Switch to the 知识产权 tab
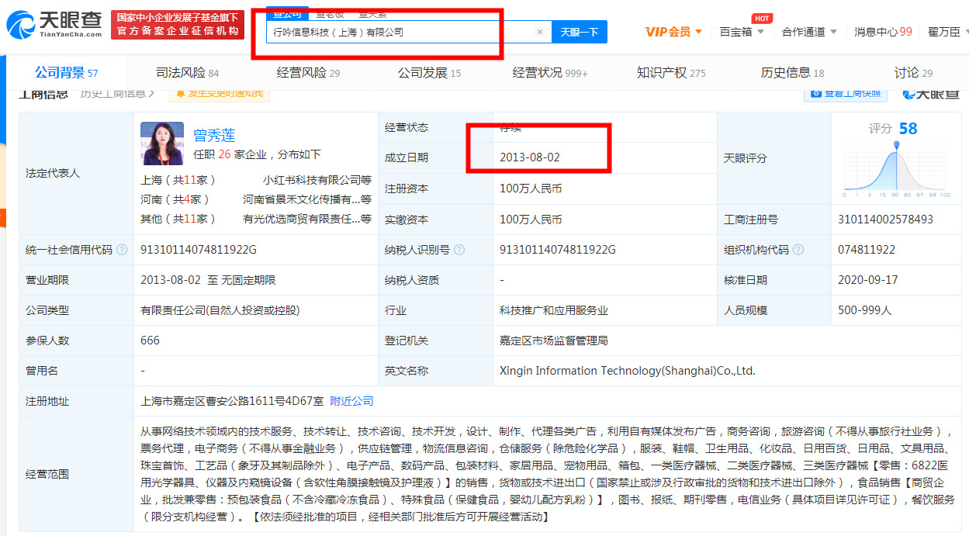Screen dimensions: 969x536 671,73
